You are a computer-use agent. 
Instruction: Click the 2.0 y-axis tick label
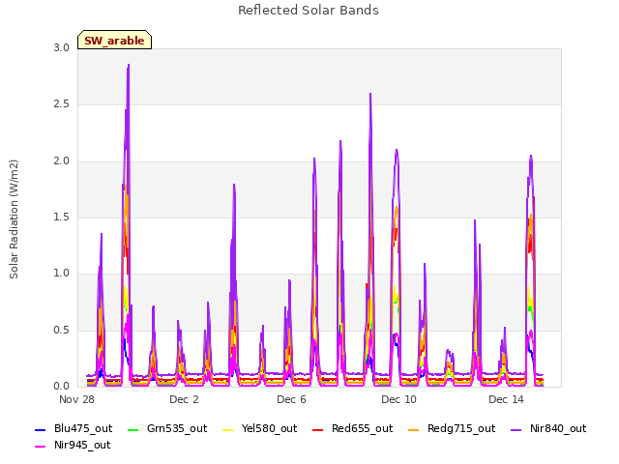point(61,161)
